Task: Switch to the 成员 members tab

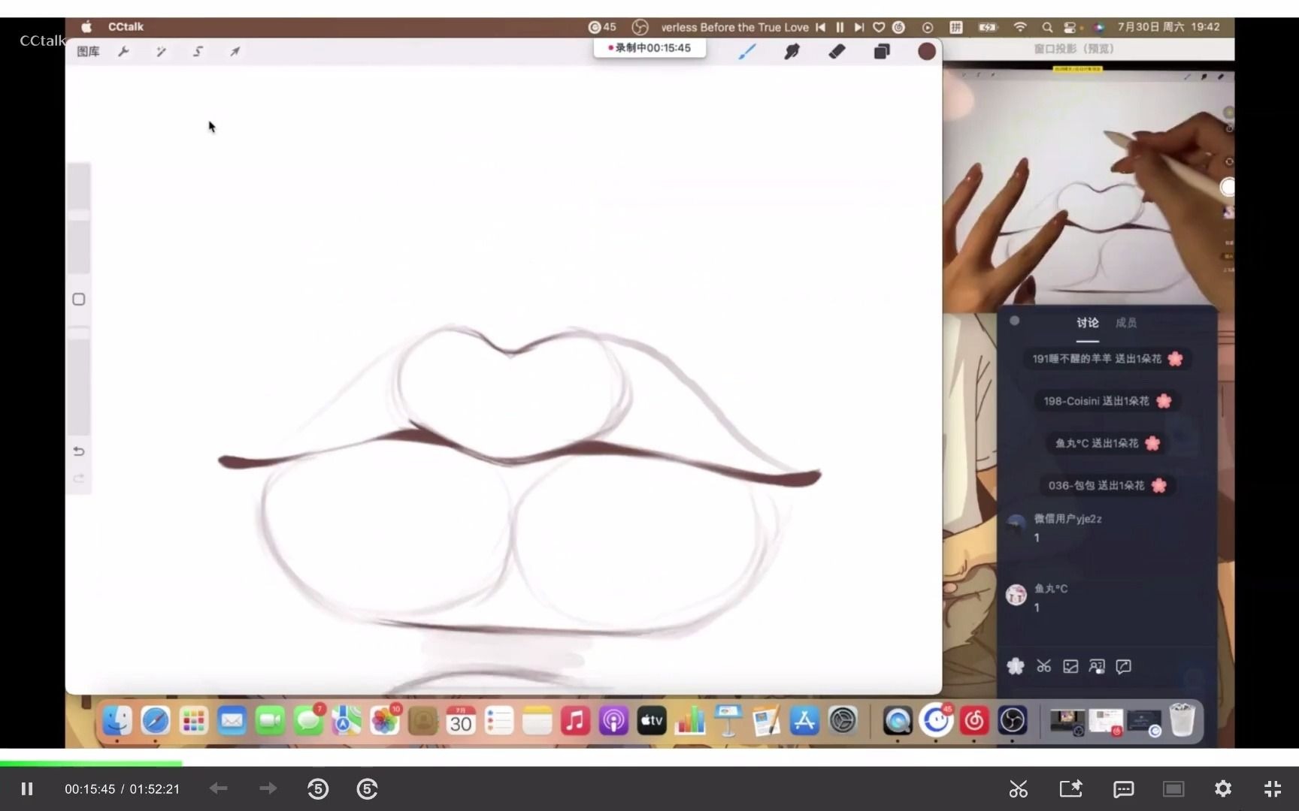Action: (1125, 323)
